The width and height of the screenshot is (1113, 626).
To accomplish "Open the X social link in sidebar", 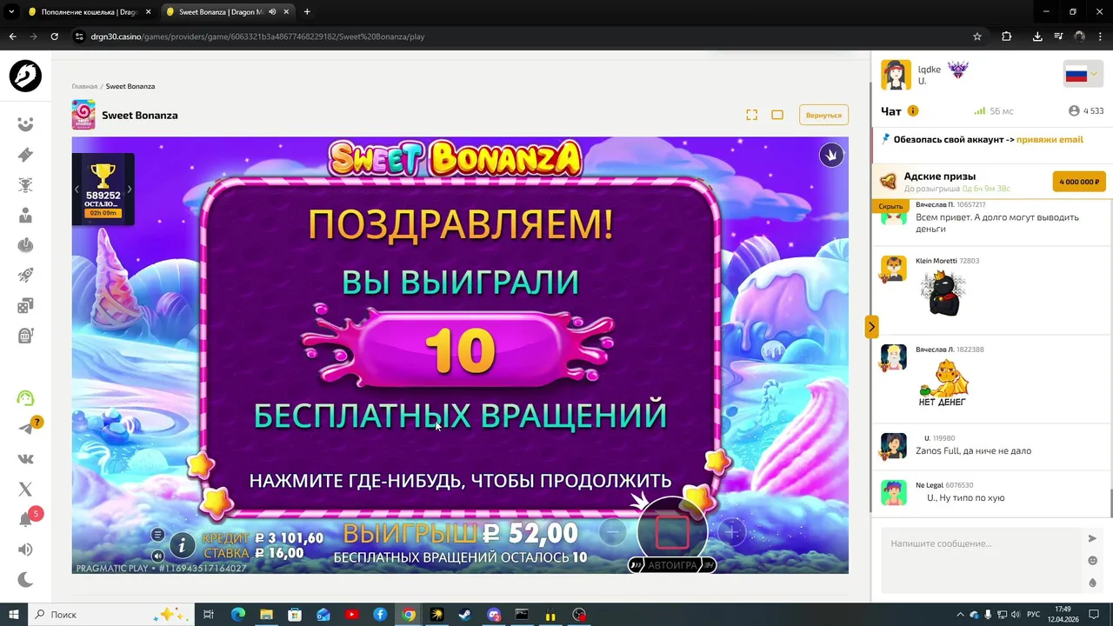I will (x=25, y=489).
